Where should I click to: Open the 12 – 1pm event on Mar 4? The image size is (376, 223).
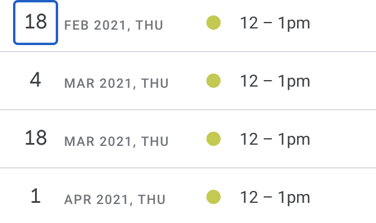click(x=275, y=81)
